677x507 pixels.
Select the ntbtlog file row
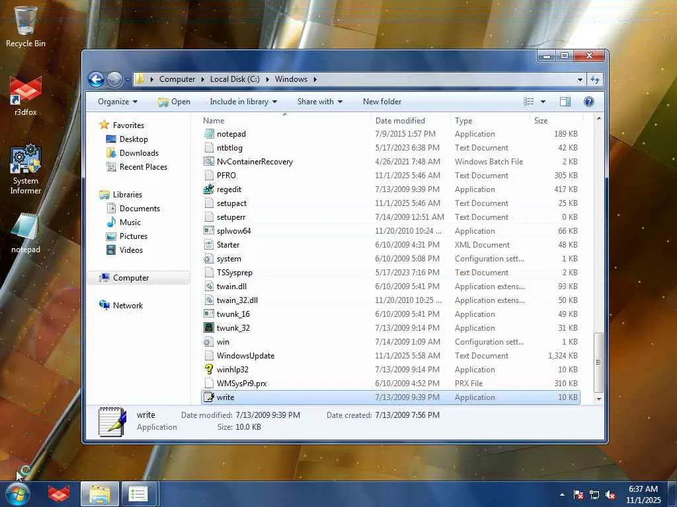(x=390, y=148)
